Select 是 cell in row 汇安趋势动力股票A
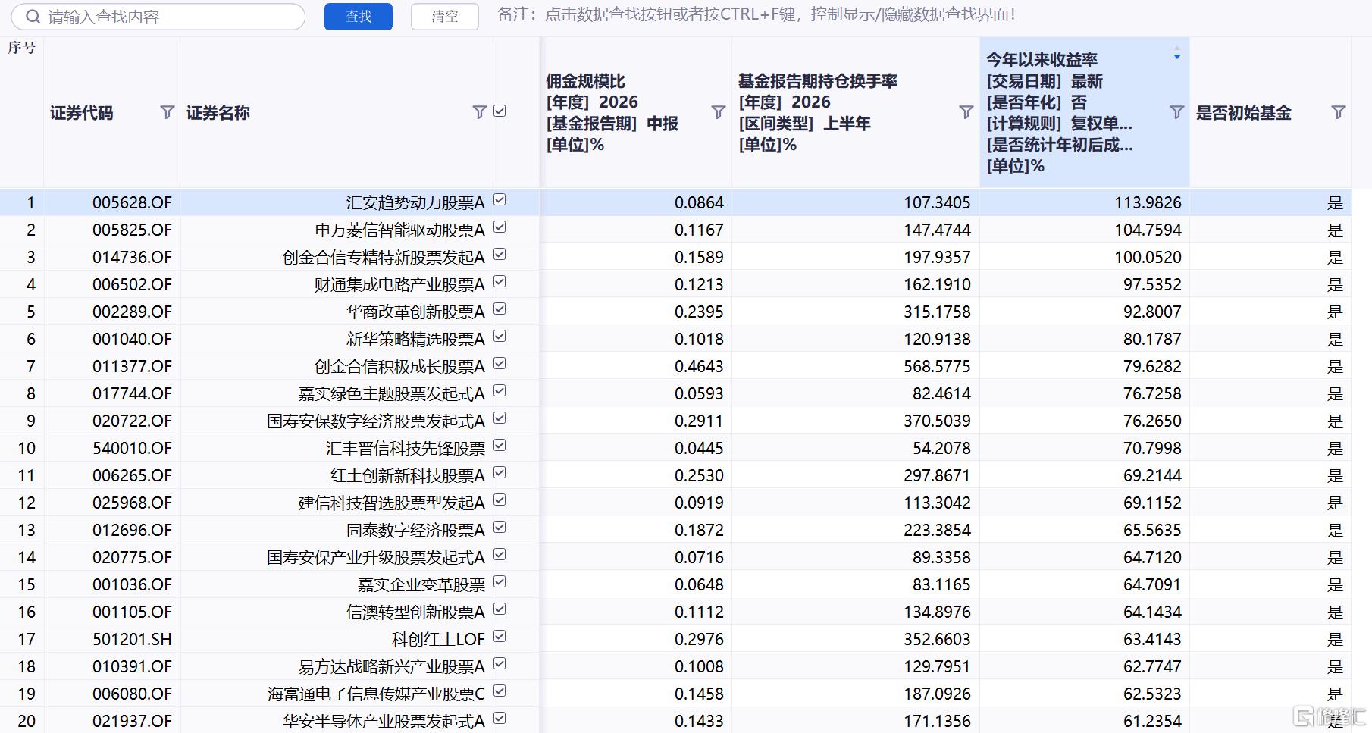The height and width of the screenshot is (733, 1372). pyautogui.click(x=1335, y=203)
